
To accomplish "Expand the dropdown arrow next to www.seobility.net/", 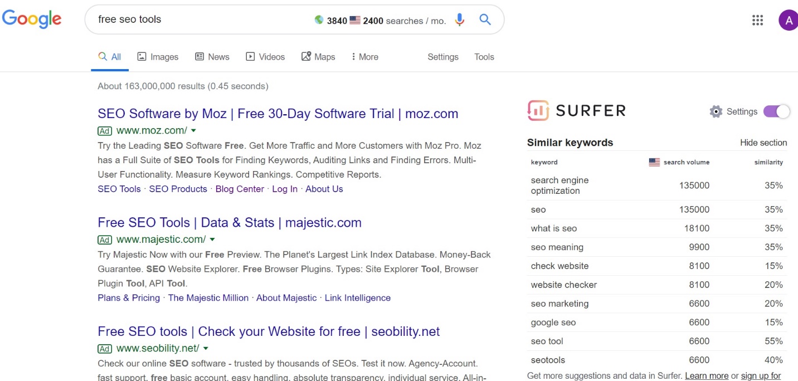I will (x=206, y=349).
